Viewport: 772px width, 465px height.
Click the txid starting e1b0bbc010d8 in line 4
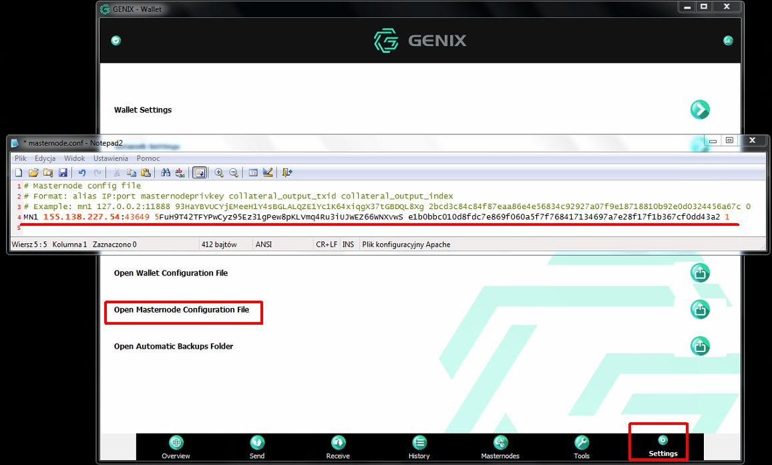pos(564,216)
